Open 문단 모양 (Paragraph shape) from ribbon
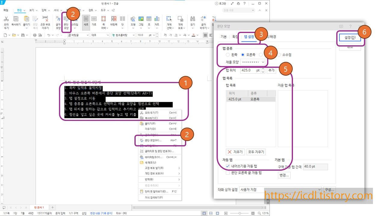The image size is (385, 216). tap(66, 22)
